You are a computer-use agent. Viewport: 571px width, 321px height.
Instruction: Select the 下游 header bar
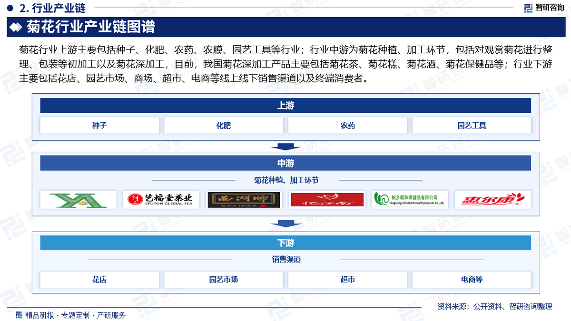pyautogui.click(x=285, y=243)
